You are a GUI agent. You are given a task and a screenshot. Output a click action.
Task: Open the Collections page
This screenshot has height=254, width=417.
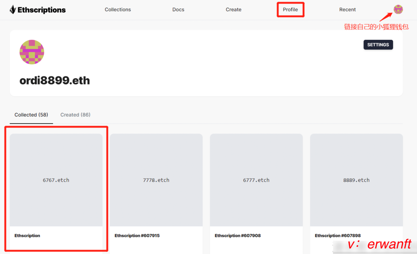(x=118, y=9)
